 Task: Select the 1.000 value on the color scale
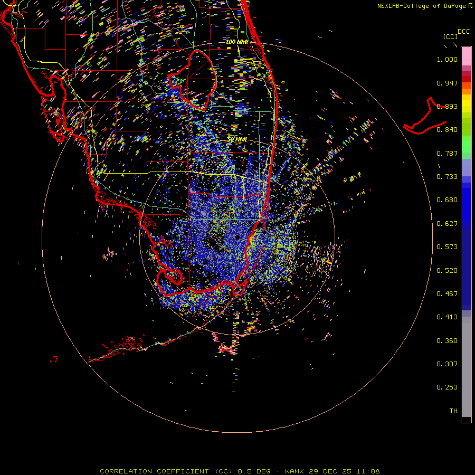pos(447,59)
